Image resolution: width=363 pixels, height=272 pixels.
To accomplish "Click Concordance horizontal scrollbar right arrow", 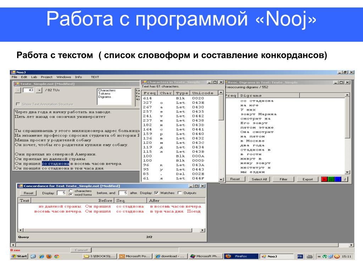I will 202,230.
